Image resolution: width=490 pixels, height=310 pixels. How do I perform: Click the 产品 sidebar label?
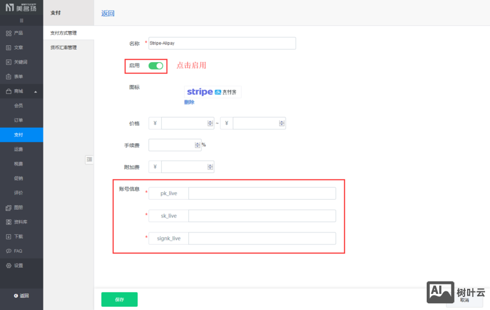point(19,33)
